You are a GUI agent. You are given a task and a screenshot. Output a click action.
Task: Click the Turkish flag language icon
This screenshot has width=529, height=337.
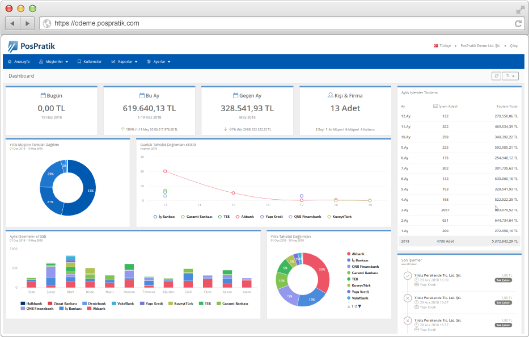435,45
